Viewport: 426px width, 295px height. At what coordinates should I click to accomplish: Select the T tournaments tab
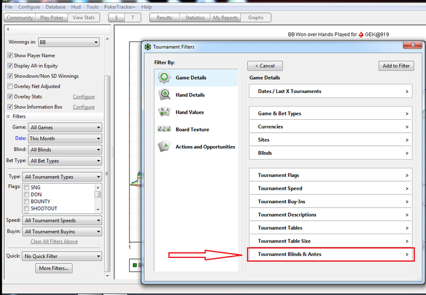pyautogui.click(x=133, y=18)
